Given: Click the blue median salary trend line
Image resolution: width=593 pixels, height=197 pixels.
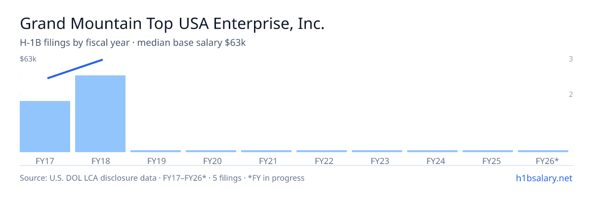Looking at the screenshot, I should pos(75,69).
